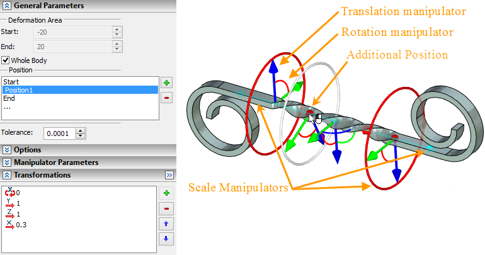The image size is (485, 255).
Task: Select End in the Position list
Action: [x=9, y=98]
